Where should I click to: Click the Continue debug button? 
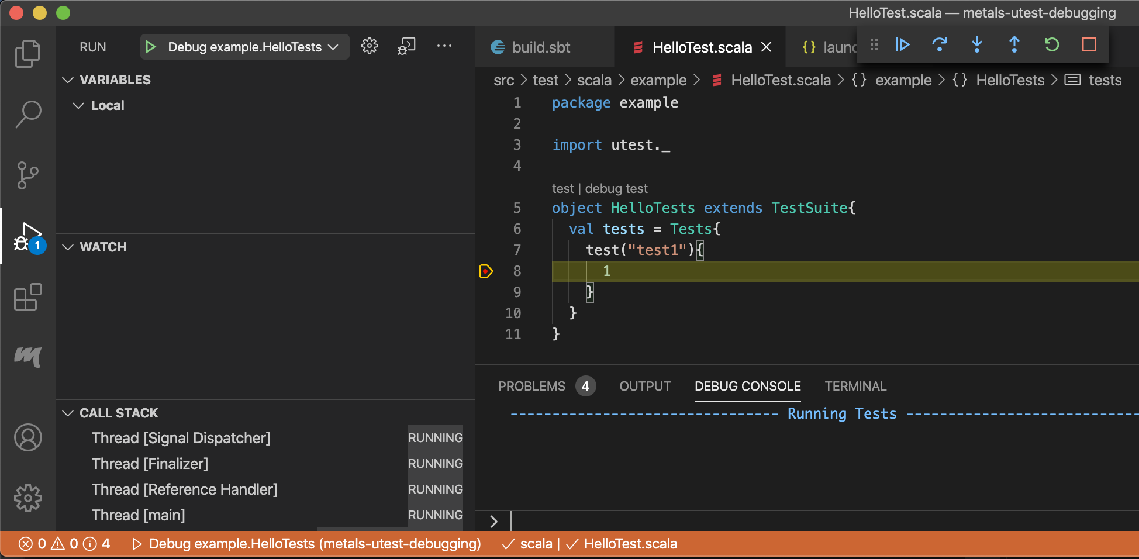(x=902, y=45)
